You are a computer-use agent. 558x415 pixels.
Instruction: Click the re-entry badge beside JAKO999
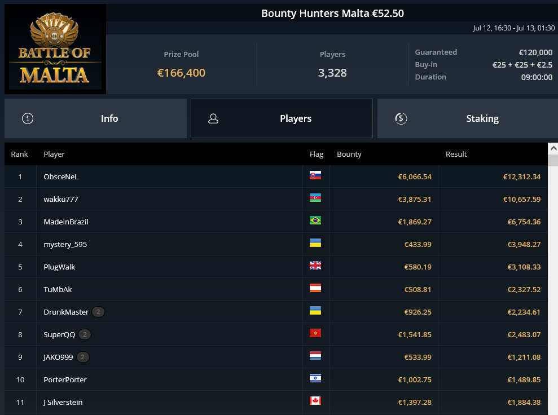pyautogui.click(x=82, y=357)
